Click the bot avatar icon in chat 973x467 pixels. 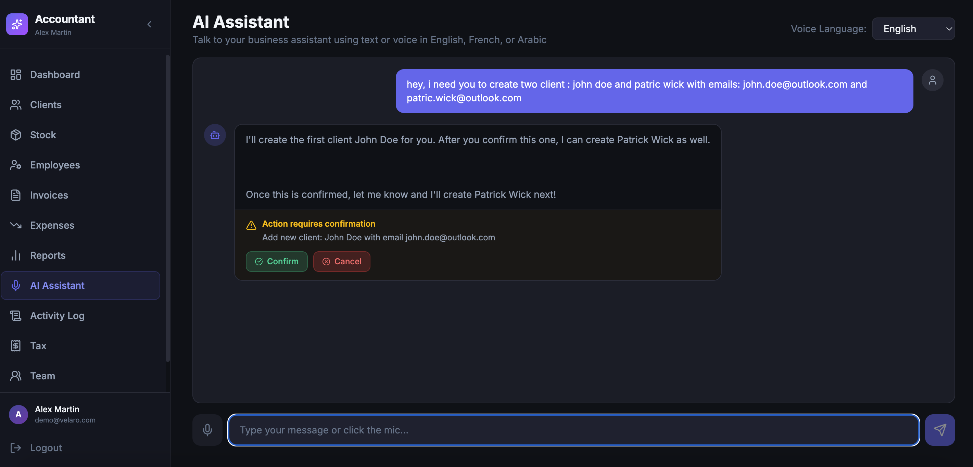click(215, 135)
